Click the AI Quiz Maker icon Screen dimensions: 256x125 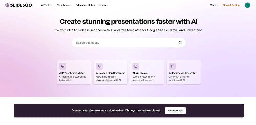[x=136, y=66]
